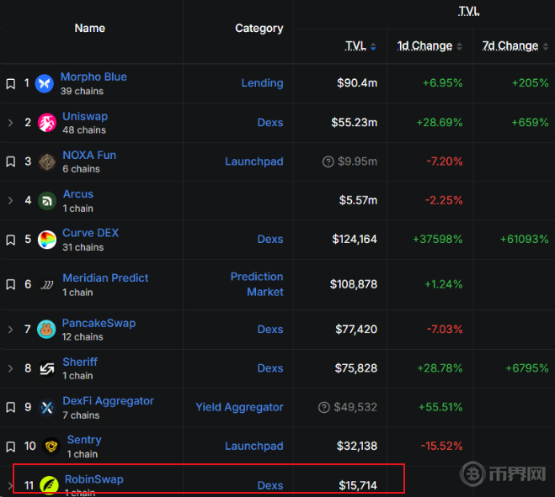Image resolution: width=555 pixels, height=497 pixels.
Task: Click the Morpho Blue butterfly logo
Action: [x=45, y=84]
